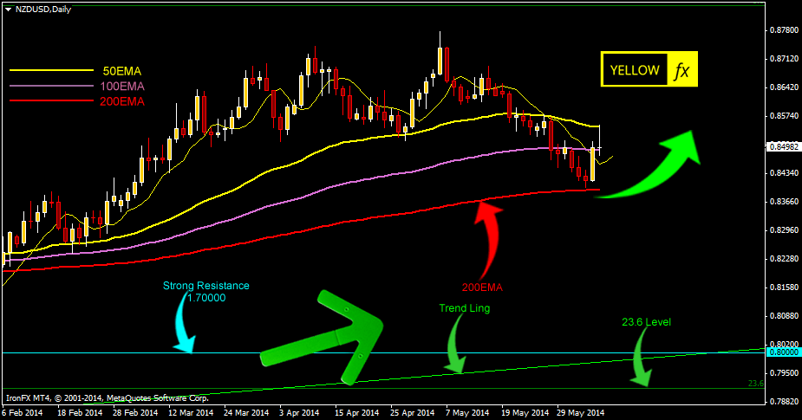Click the 0.80000 horizontal line price tag
802x420 pixels.
782,352
